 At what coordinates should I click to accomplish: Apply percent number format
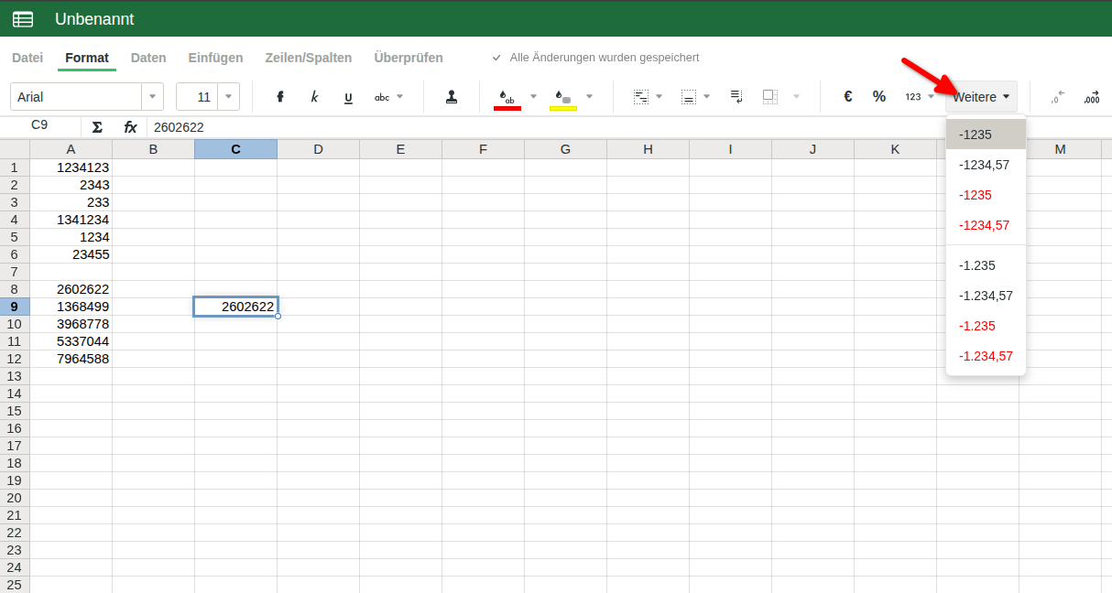[x=879, y=97]
